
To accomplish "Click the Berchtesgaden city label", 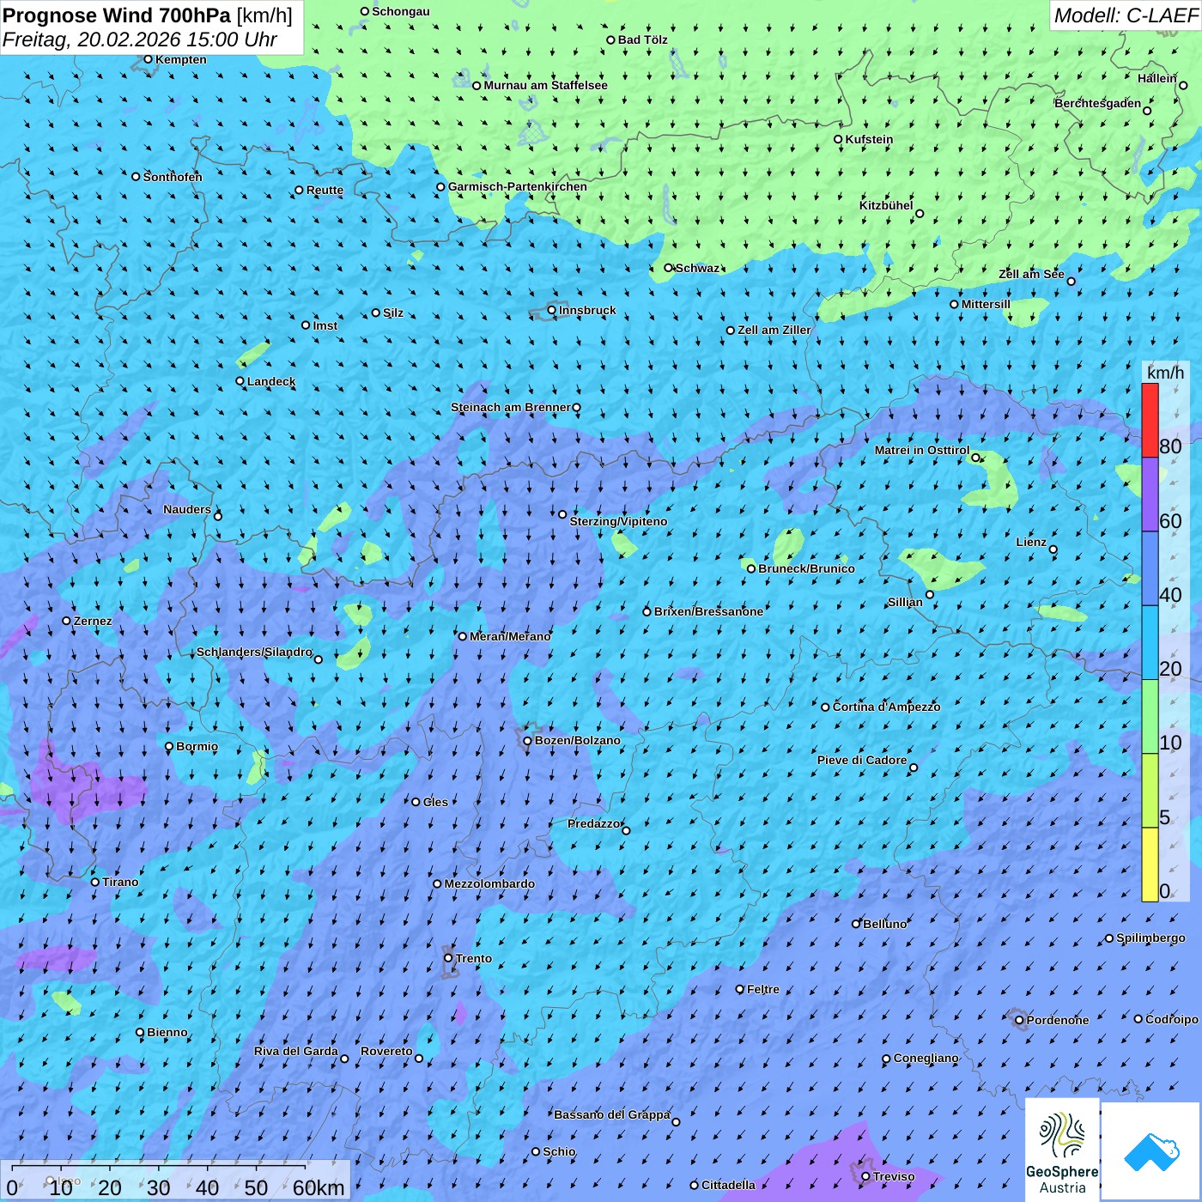I will click(x=1097, y=103).
